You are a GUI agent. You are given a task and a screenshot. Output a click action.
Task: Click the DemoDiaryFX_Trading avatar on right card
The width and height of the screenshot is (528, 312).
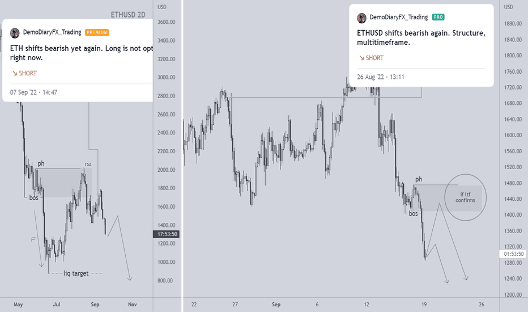[361, 18]
